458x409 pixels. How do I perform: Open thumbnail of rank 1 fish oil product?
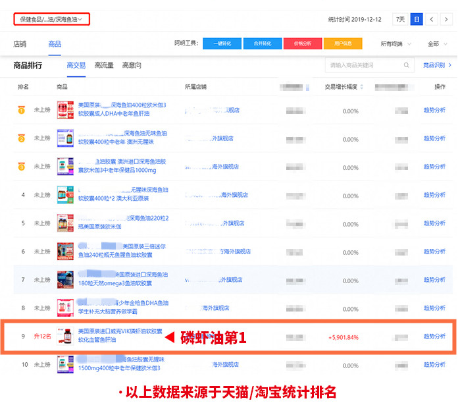click(x=66, y=110)
